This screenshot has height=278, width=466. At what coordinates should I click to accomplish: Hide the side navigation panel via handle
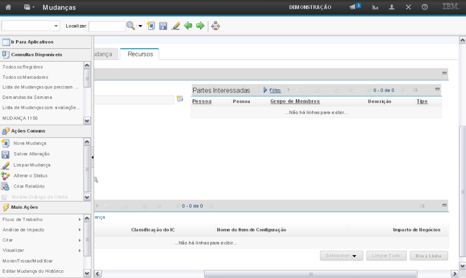tap(93, 157)
